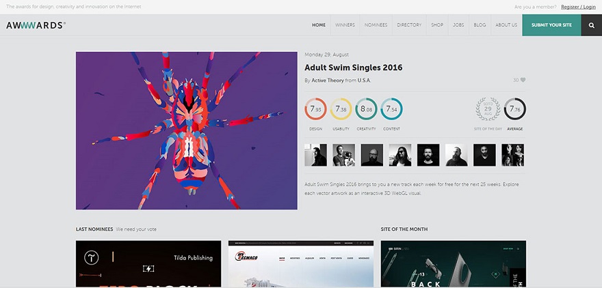Click the DESIGN label under the score
Screen dimensions: 602x288
tap(315, 129)
